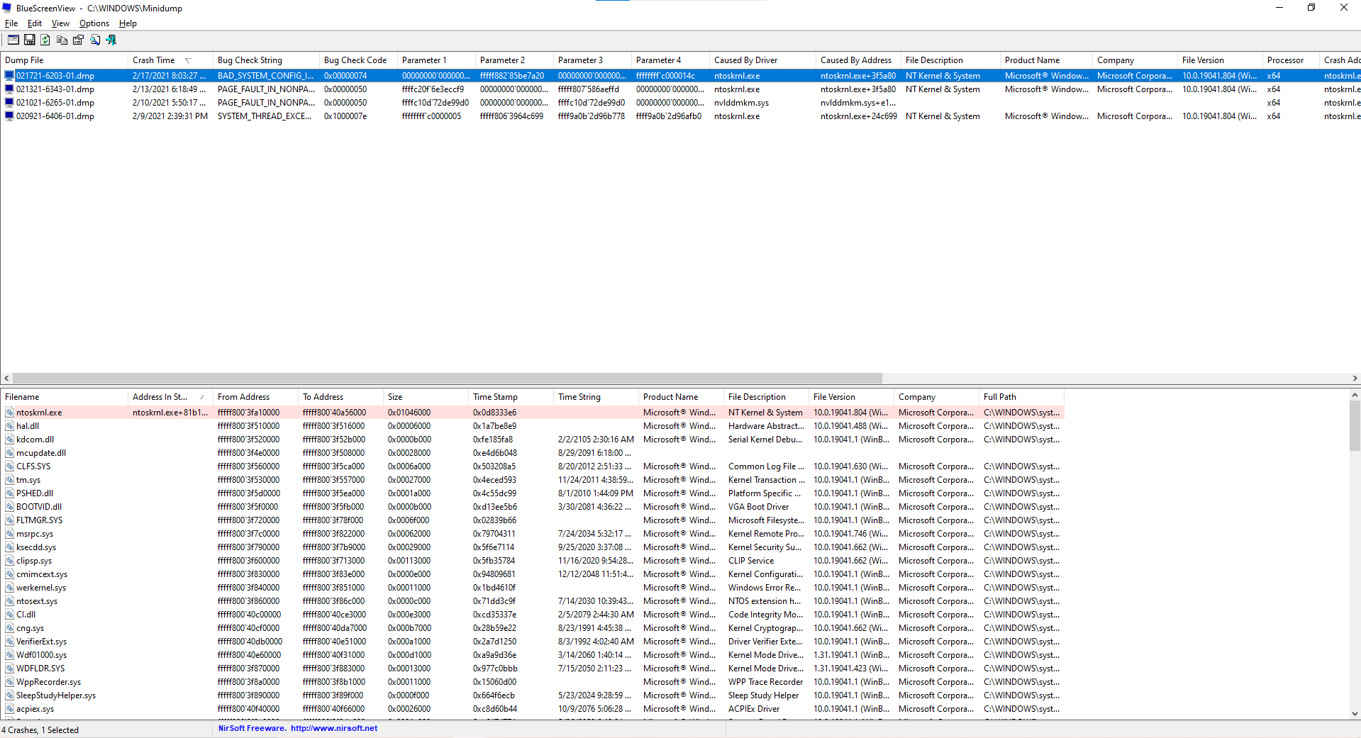Screen dimensions: 1361x738
Task: Click the upper pane horizontal scrollbar thumb
Action: click(x=447, y=379)
